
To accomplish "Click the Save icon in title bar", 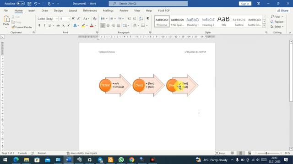I will (x=29, y=4).
